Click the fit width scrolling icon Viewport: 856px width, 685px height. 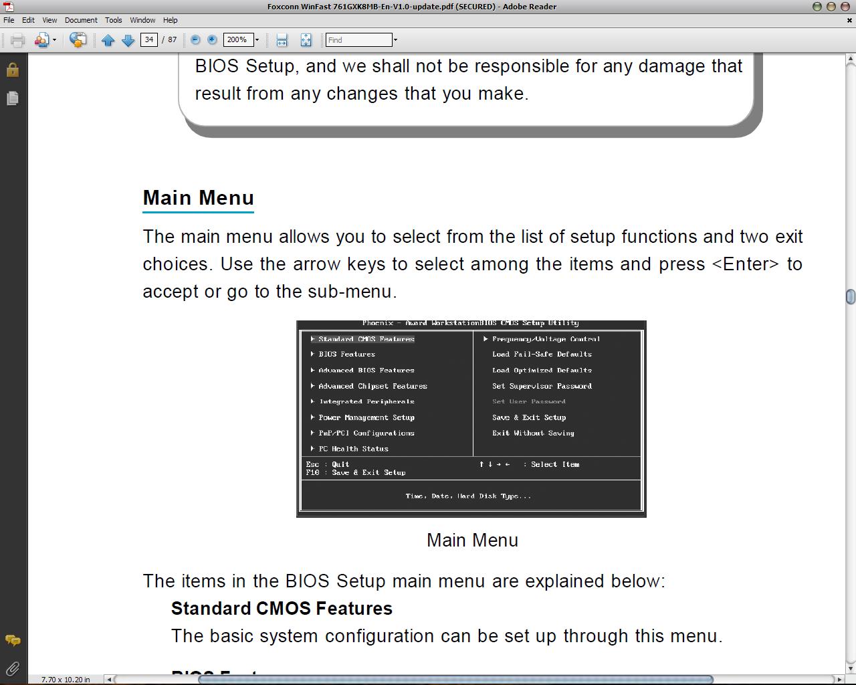(x=282, y=40)
